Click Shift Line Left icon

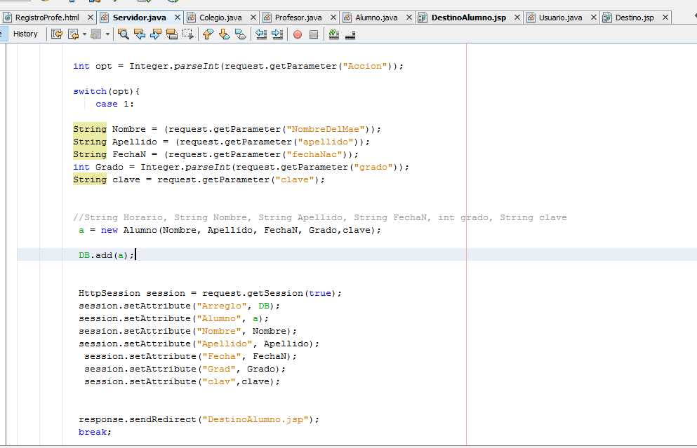coord(261,34)
